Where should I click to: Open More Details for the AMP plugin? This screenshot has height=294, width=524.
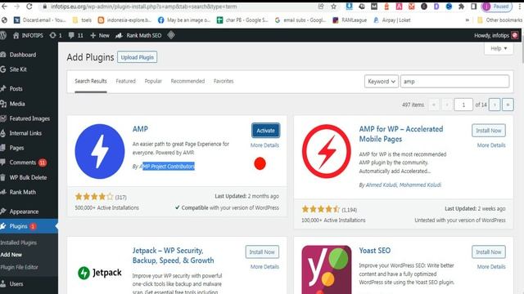point(264,145)
